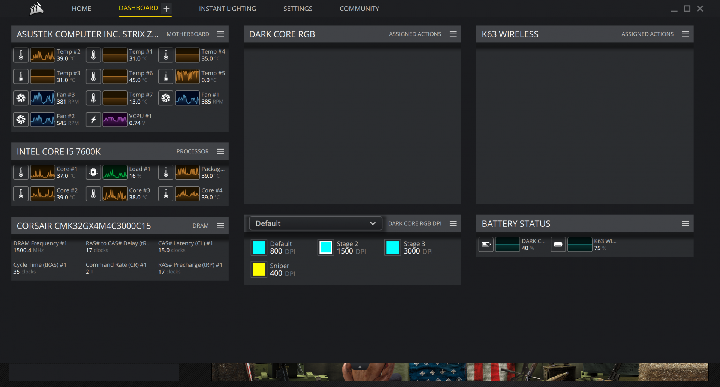Image resolution: width=720 pixels, height=387 pixels.
Task: Expand the bottom drawer with the up arrow
Action: [360, 367]
